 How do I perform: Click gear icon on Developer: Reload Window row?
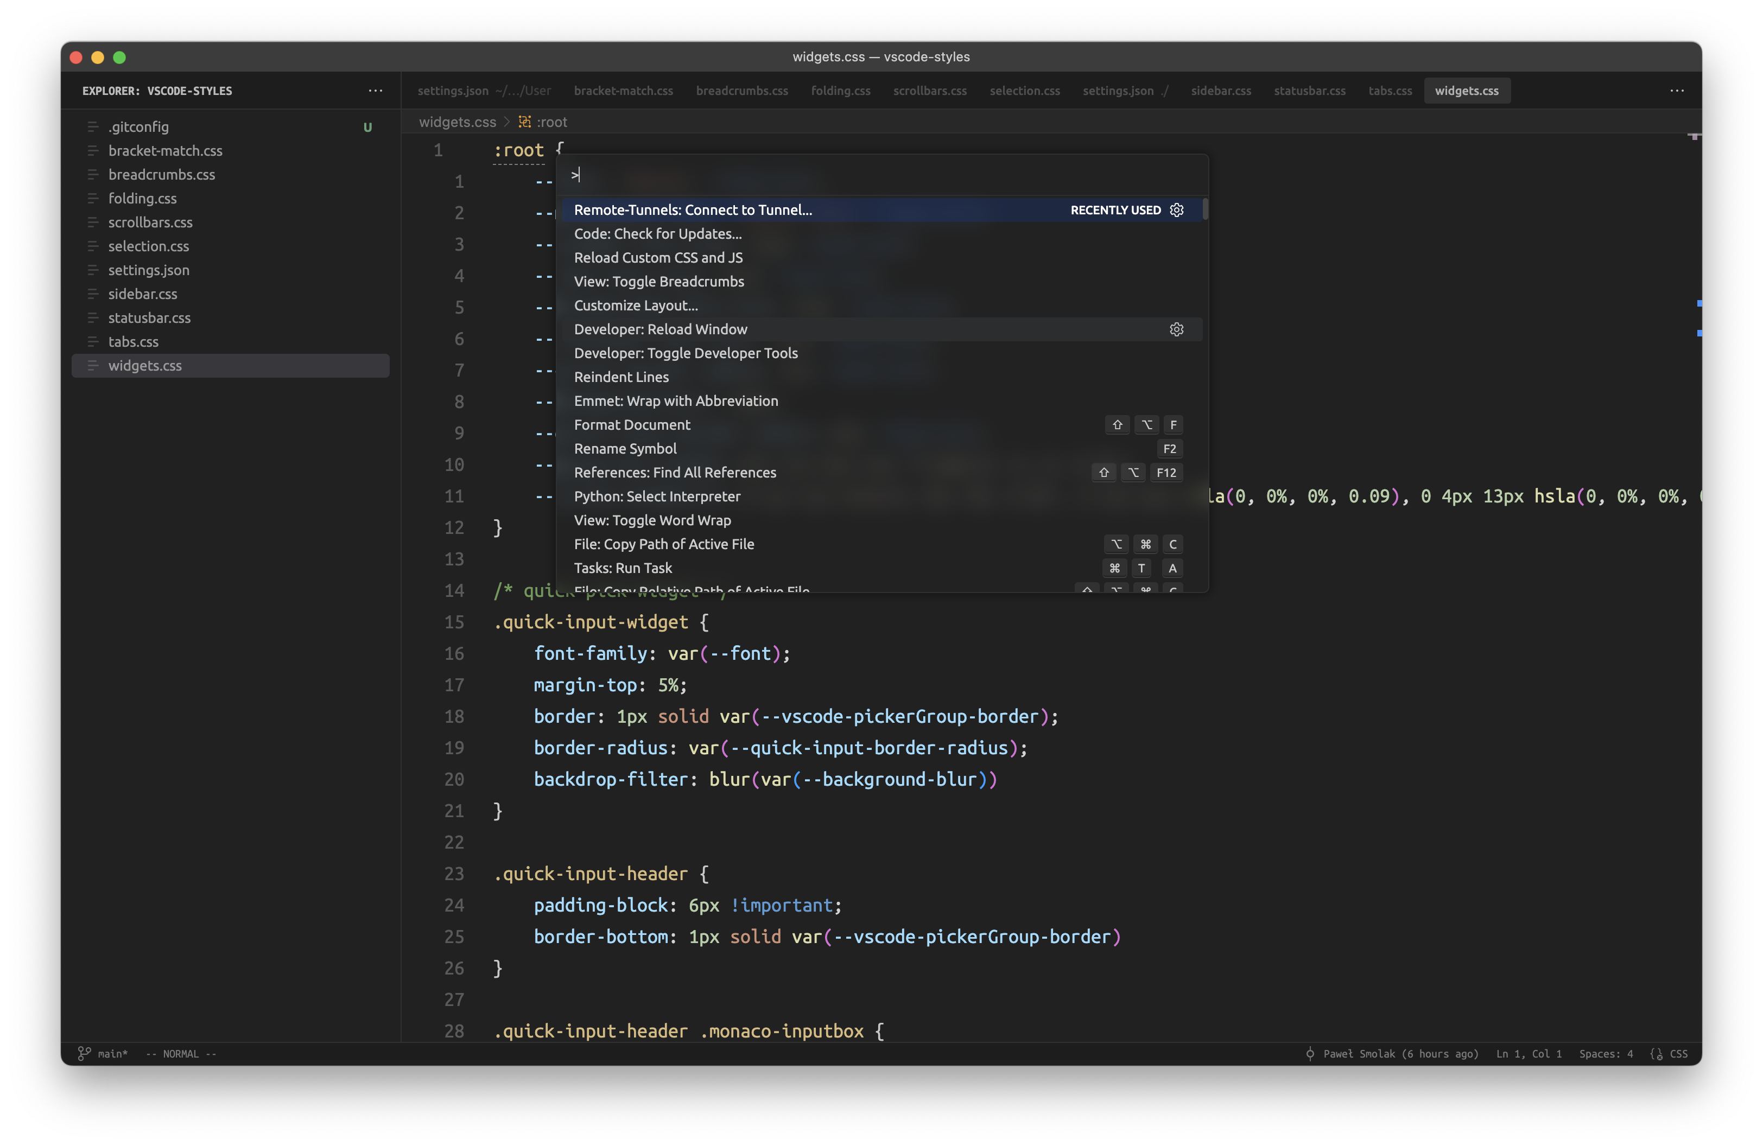[x=1176, y=329]
